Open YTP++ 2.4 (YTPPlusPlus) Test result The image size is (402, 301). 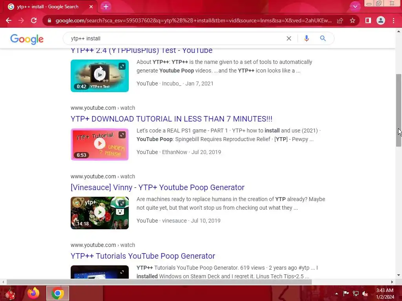point(141,51)
